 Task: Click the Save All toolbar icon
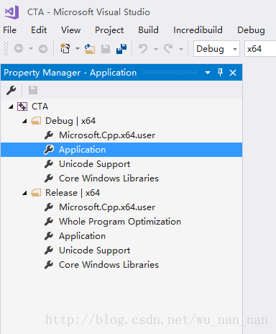click(x=121, y=49)
